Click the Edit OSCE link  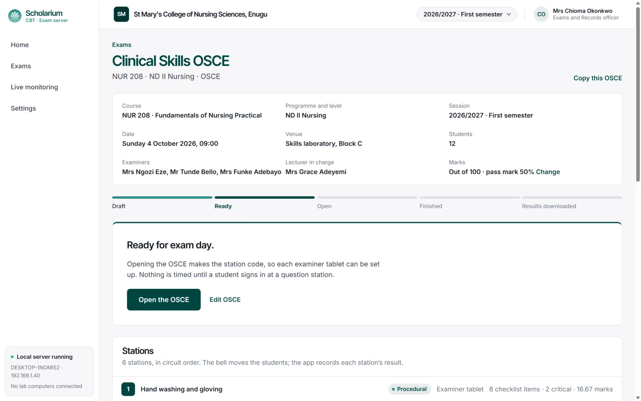pyautogui.click(x=225, y=300)
